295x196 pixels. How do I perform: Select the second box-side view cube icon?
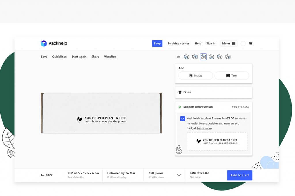coord(195,57)
